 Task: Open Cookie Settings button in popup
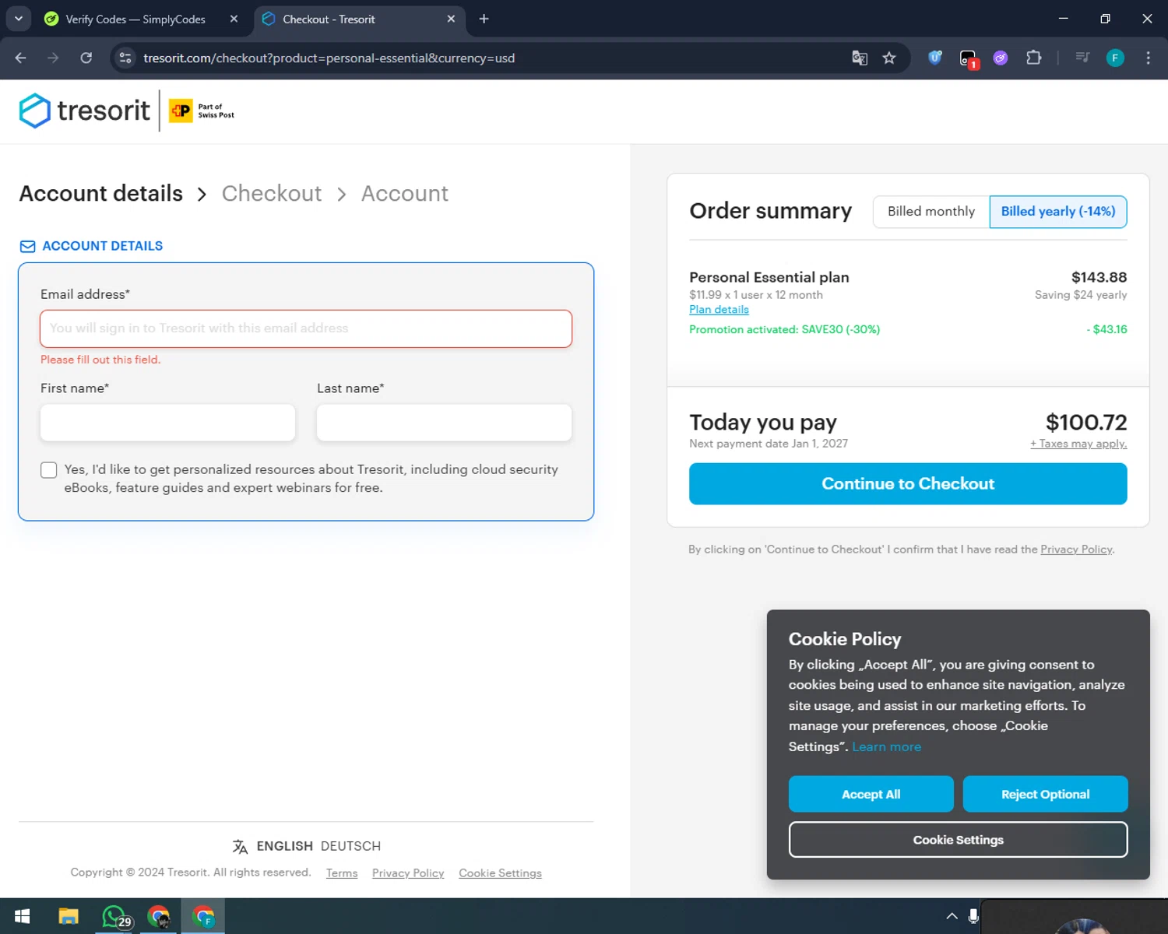click(x=958, y=840)
